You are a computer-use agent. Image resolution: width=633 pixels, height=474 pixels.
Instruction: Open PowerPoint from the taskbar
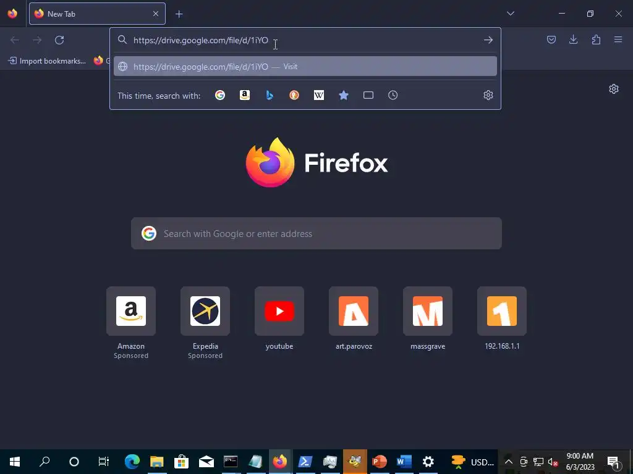(x=379, y=462)
